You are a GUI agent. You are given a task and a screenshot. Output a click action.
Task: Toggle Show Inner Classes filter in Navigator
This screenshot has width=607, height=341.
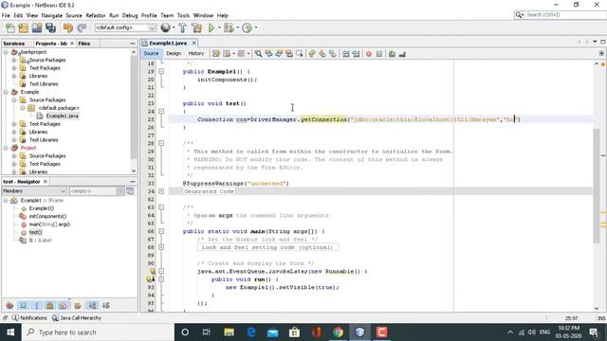coord(64,305)
